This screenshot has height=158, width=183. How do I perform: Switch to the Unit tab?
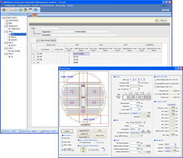click(30, 15)
